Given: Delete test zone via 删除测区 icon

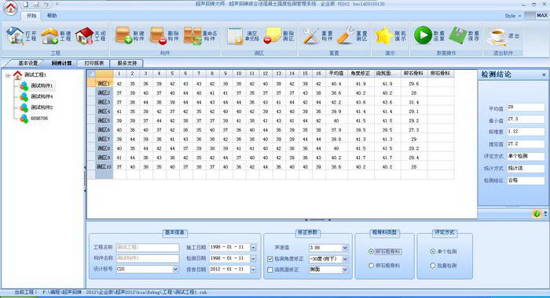Looking at the screenshot, I should coord(273,36).
